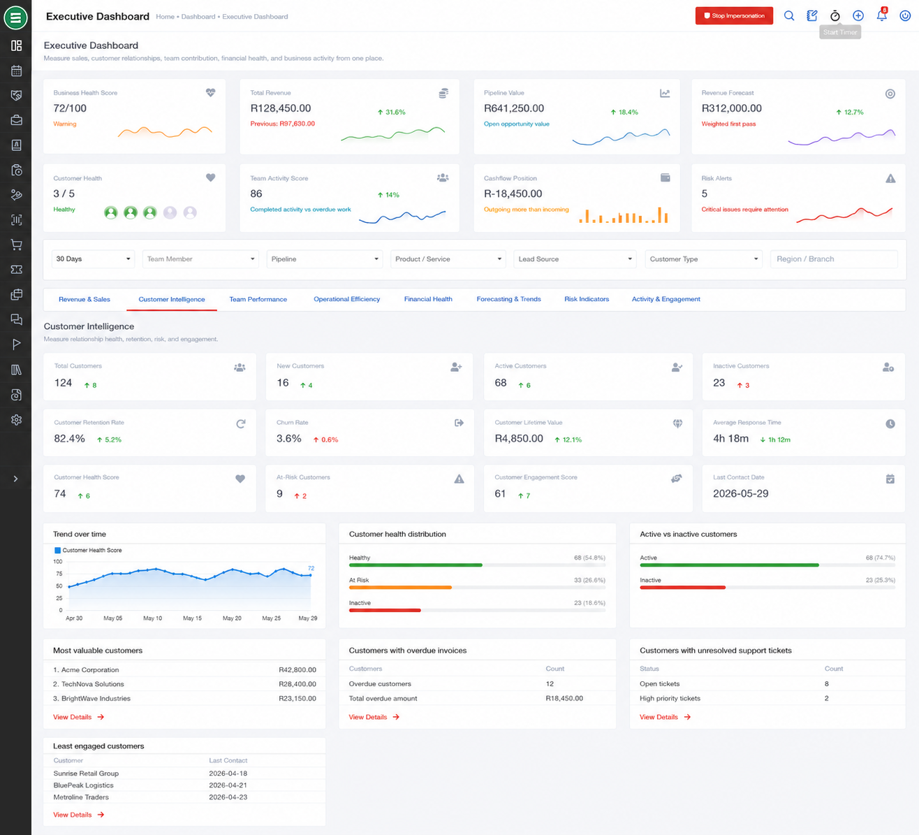The image size is (919, 835).
Task: View Details under unresolved support tickets
Action: coord(666,717)
